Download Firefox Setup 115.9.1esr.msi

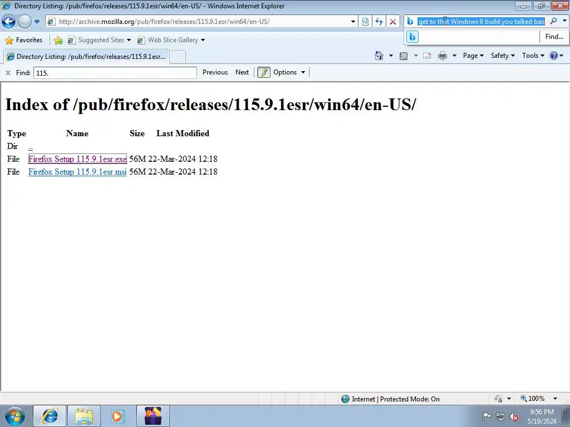click(77, 172)
